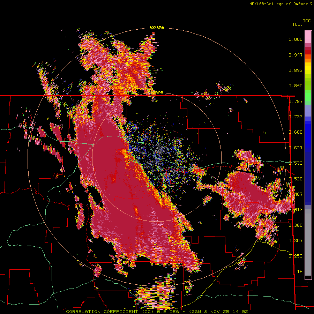Click the 0.840 scale value
The image size is (314, 314).
[x=296, y=86]
